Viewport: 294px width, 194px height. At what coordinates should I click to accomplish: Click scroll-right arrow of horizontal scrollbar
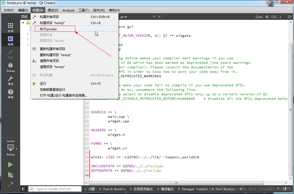coord(286,183)
